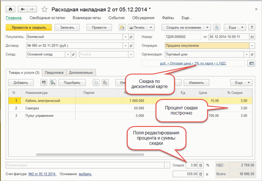Add document to favorites with star icon
The image size is (262, 181).
(45, 9)
